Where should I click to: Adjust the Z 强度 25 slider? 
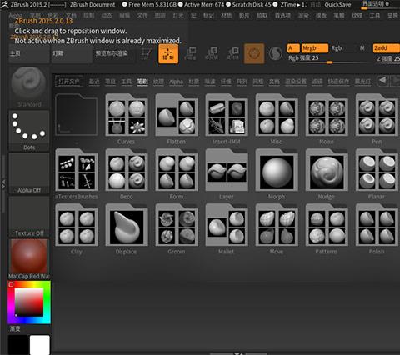[387, 59]
